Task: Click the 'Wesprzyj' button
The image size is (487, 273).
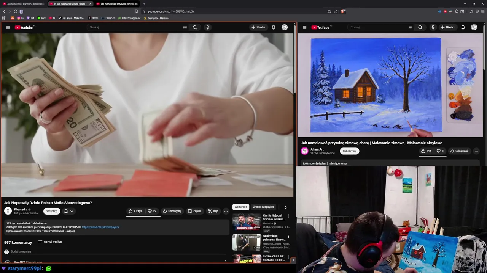Action: pyautogui.click(x=52, y=211)
